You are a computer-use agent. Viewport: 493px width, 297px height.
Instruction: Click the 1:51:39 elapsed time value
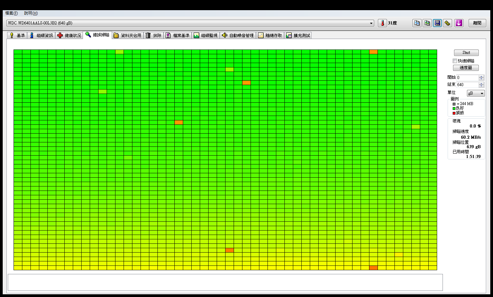[473, 157]
